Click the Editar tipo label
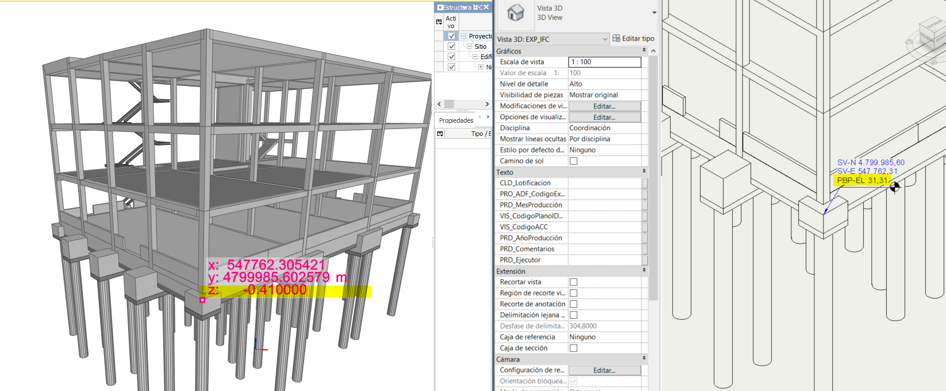 click(x=638, y=38)
